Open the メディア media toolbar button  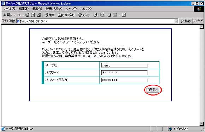(84, 15)
